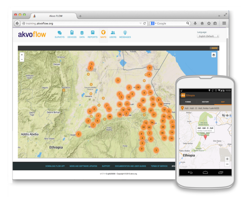Image resolution: width=241 pixels, height=197 pixels.
Task: Enter fullscreen with expand arrows icon
Action: (225, 15)
